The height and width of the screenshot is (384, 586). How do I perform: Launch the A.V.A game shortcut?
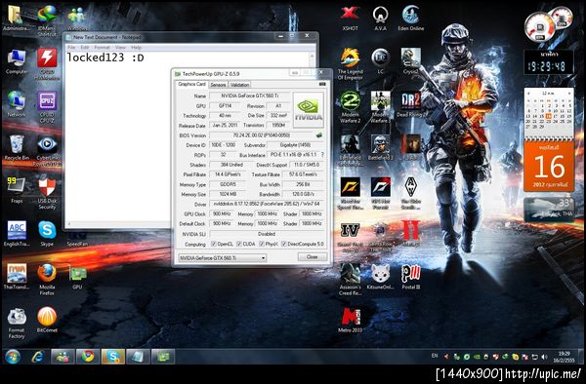pos(380,18)
